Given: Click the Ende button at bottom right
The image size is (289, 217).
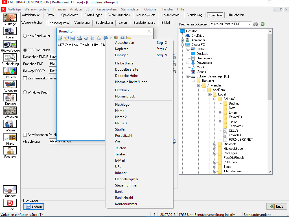Looking at the screenshot, I should tap(277, 207).
